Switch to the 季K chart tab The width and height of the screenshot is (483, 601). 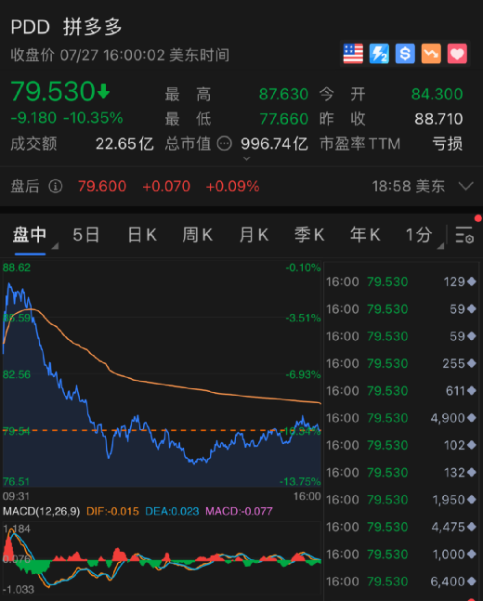[x=309, y=235]
